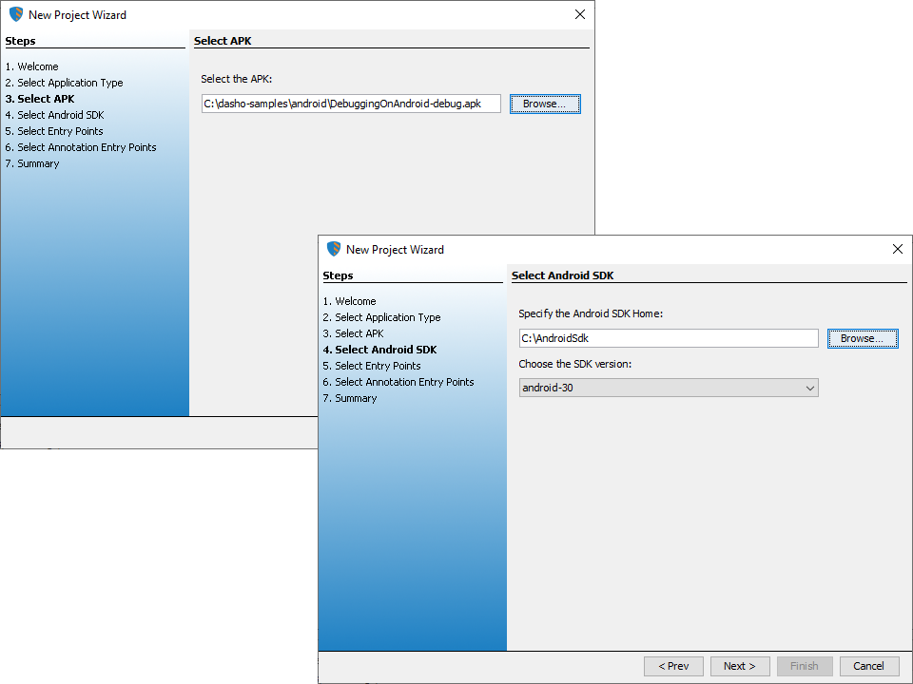This screenshot has width=913, height=684.
Task: Click shield icon in Select APK window title
Action: [x=16, y=14]
